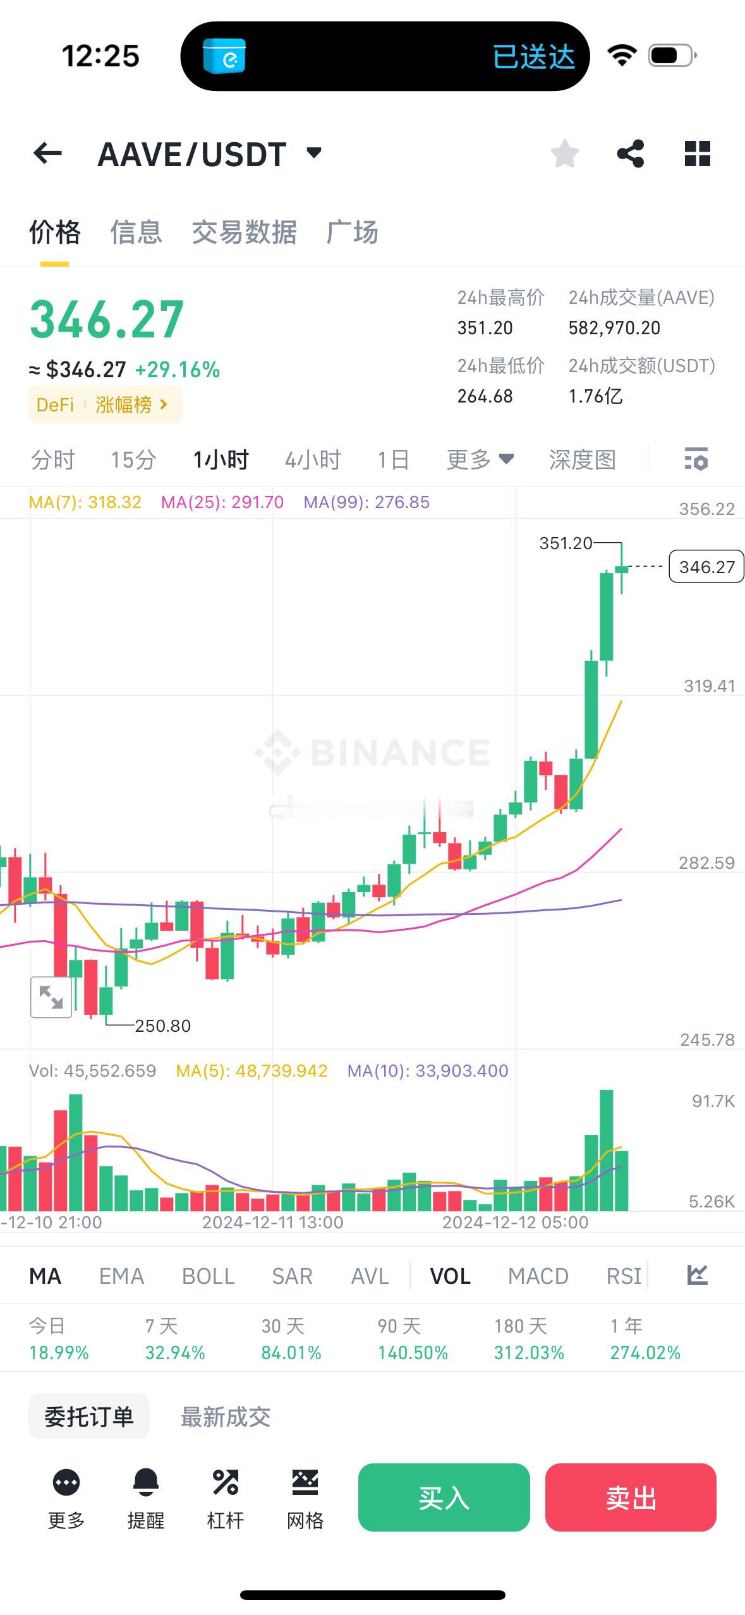Tap the MA(99): 276.85 label

click(366, 502)
